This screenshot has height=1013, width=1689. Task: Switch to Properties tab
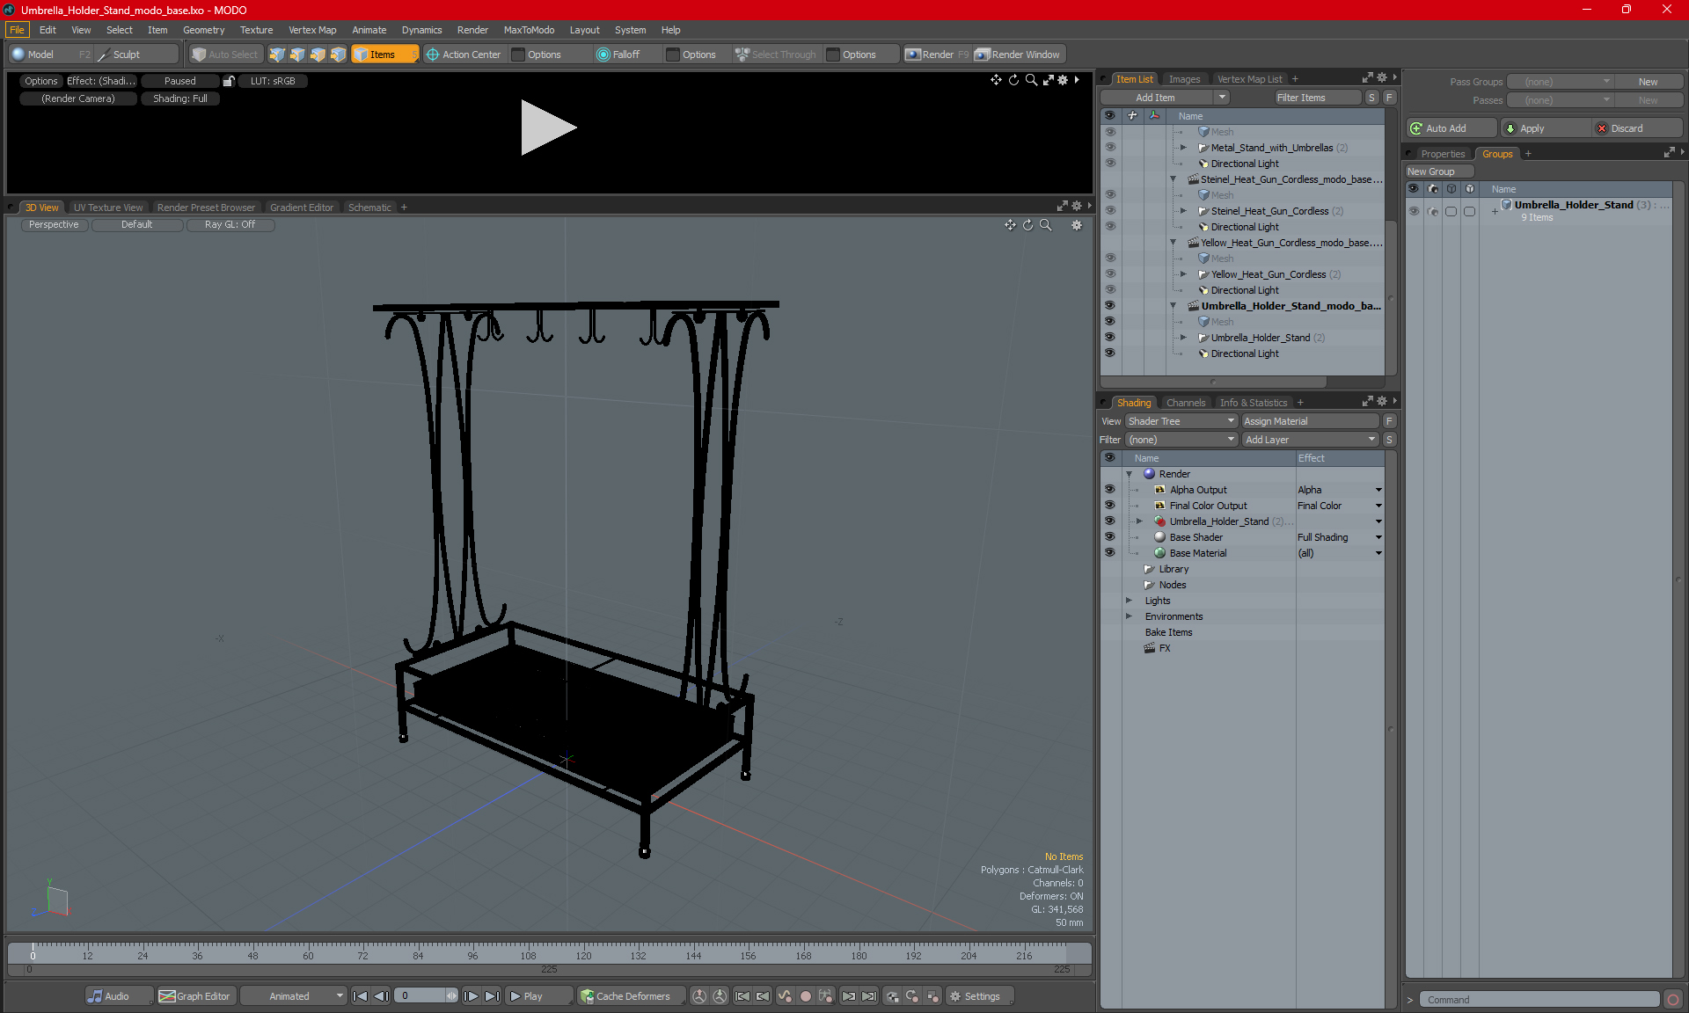pyautogui.click(x=1443, y=154)
